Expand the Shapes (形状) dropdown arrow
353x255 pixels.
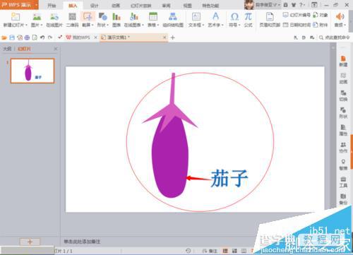107,25
